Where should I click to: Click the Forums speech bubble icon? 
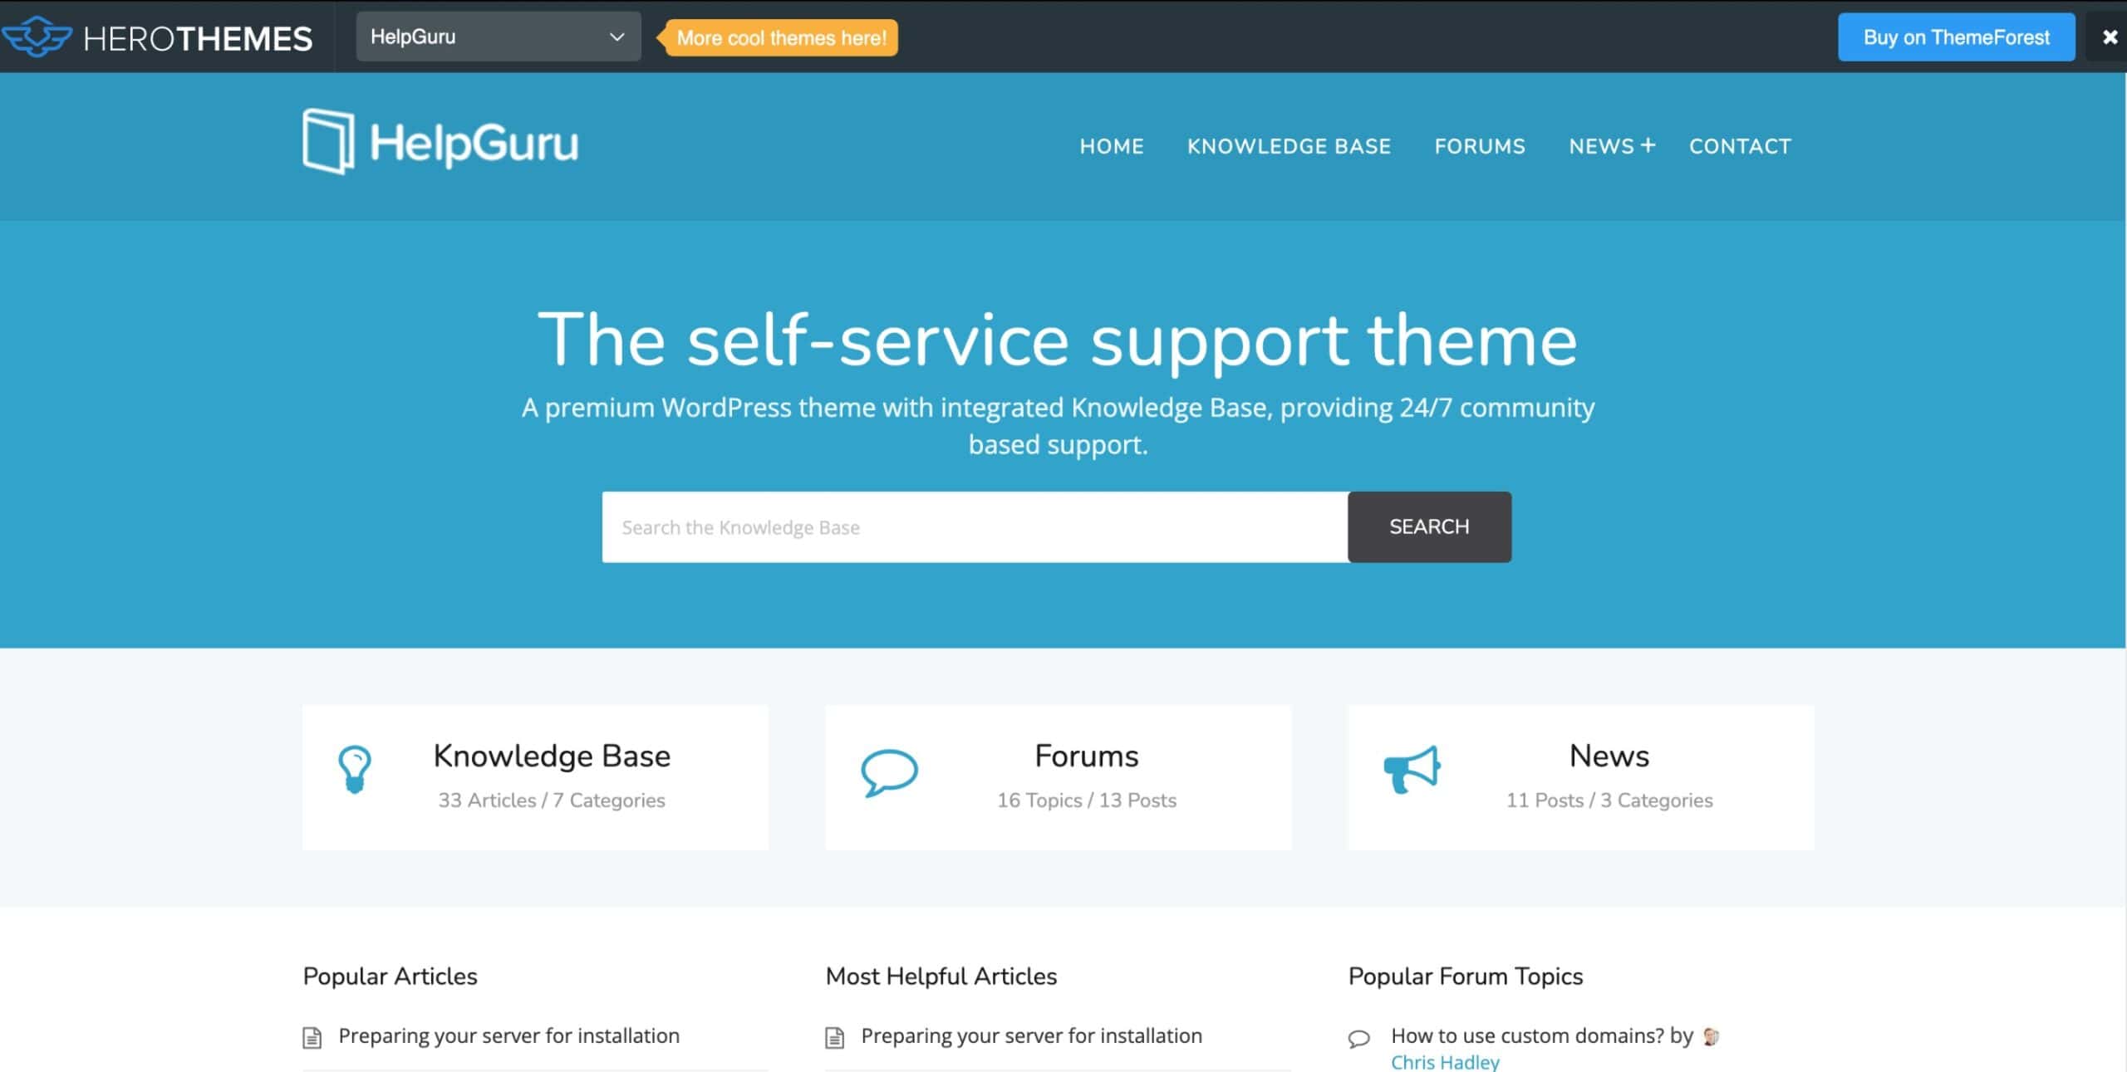coord(889,773)
